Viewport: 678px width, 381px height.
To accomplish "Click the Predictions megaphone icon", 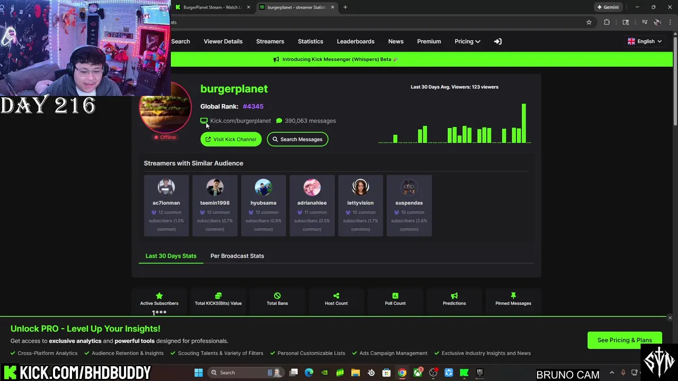I will pyautogui.click(x=454, y=296).
